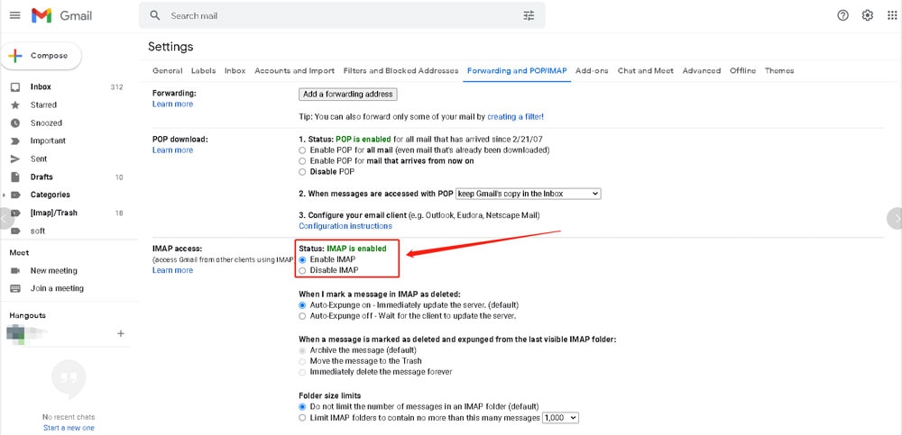This screenshot has width=902, height=435.
Task: Click Add a forwarding address button
Action: pyautogui.click(x=348, y=95)
